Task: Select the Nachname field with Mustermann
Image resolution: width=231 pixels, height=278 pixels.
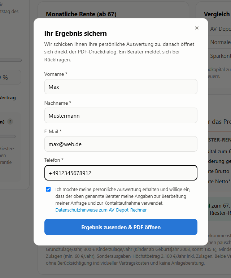Action: (x=121, y=116)
